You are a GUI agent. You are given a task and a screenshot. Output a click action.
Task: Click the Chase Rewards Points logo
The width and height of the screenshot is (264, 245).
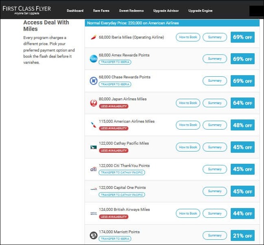[93, 81]
